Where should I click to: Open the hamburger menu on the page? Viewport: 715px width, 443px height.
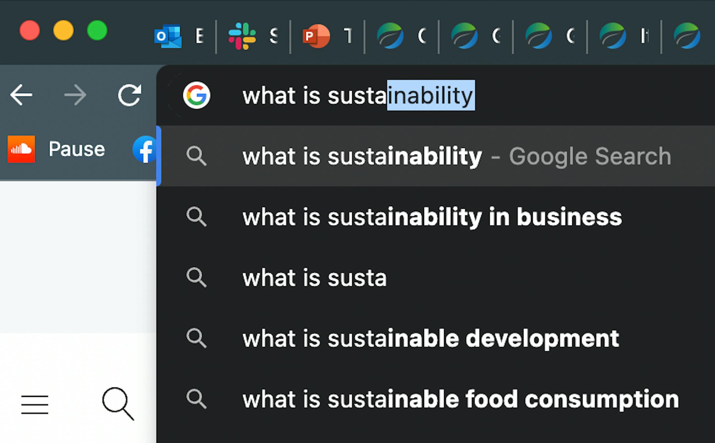35,405
